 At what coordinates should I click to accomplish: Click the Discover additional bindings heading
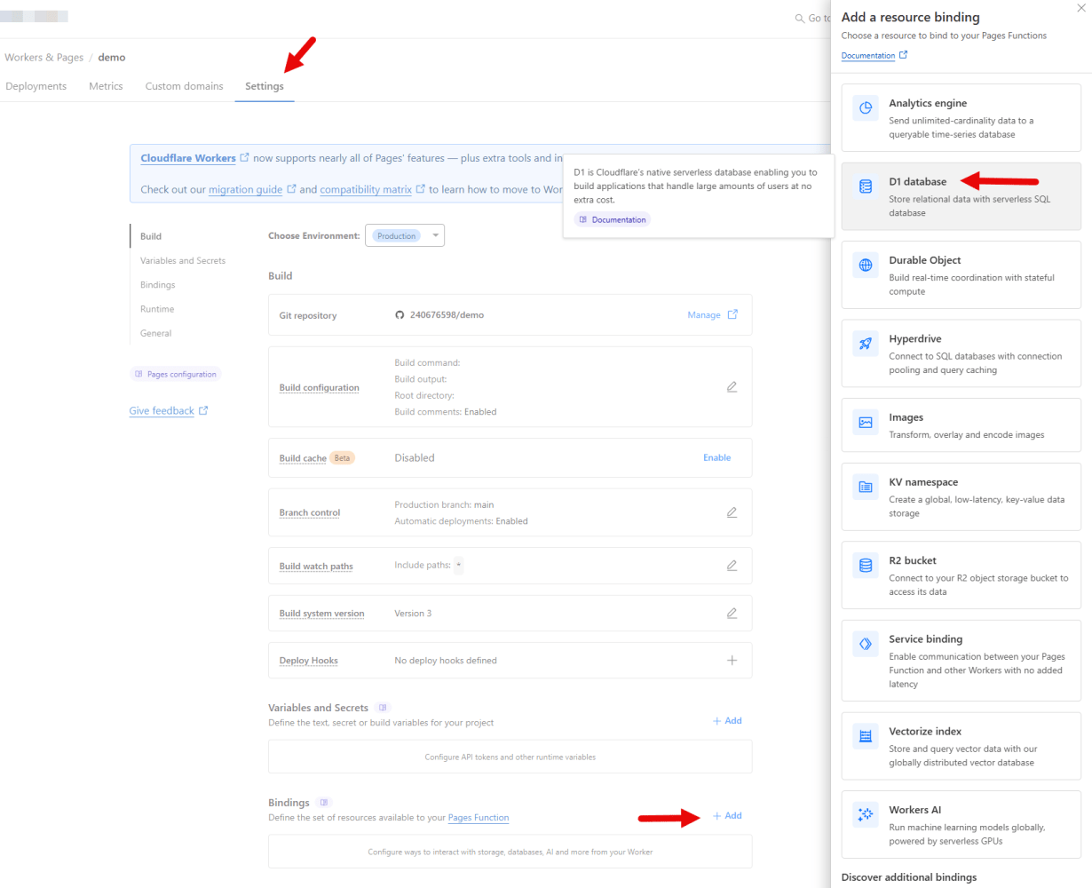coord(909,876)
